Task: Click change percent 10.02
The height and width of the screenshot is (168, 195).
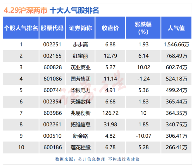Action: point(144,67)
